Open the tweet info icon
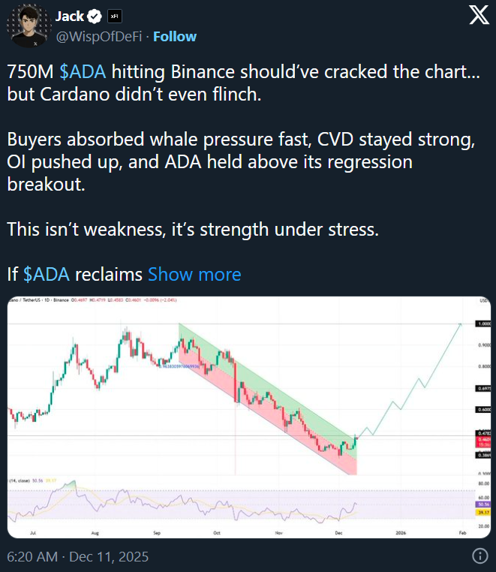The width and height of the screenshot is (496, 572). click(x=479, y=556)
